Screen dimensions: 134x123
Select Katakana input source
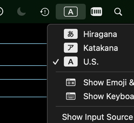(x=90, y=48)
